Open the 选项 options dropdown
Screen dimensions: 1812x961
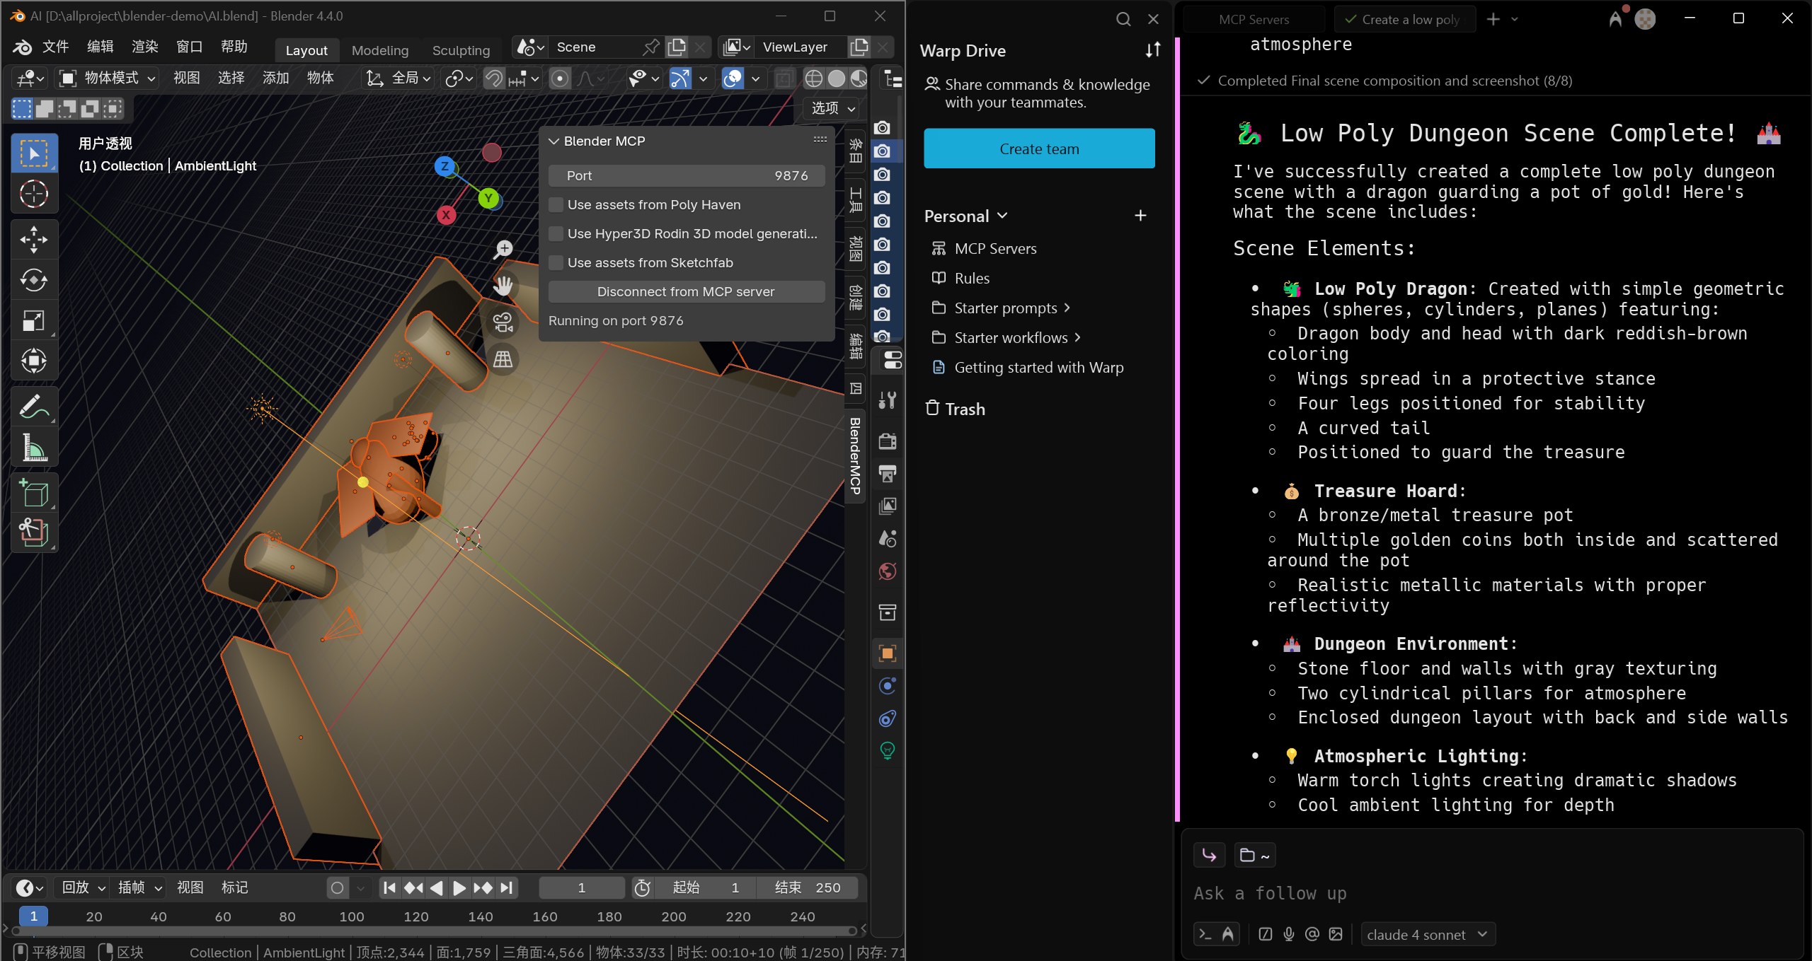coord(832,108)
